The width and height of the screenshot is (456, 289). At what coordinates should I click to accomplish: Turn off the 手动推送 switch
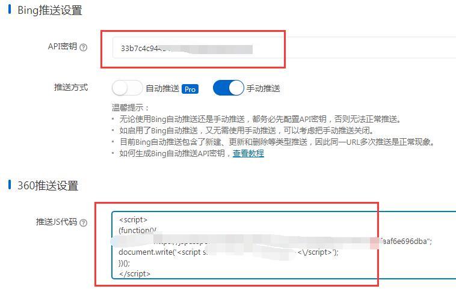tap(228, 88)
